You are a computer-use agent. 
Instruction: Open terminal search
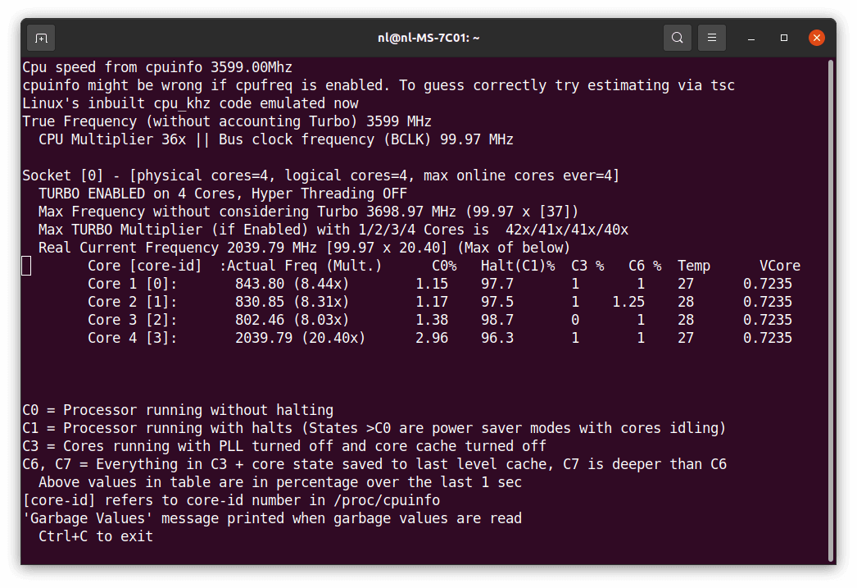678,38
